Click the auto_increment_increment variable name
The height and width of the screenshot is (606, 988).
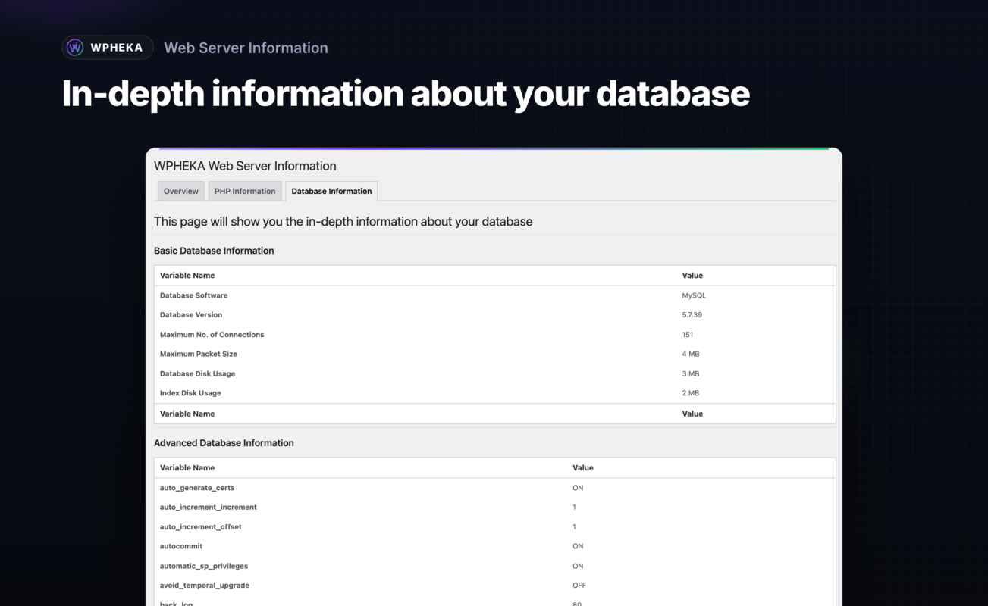click(209, 508)
